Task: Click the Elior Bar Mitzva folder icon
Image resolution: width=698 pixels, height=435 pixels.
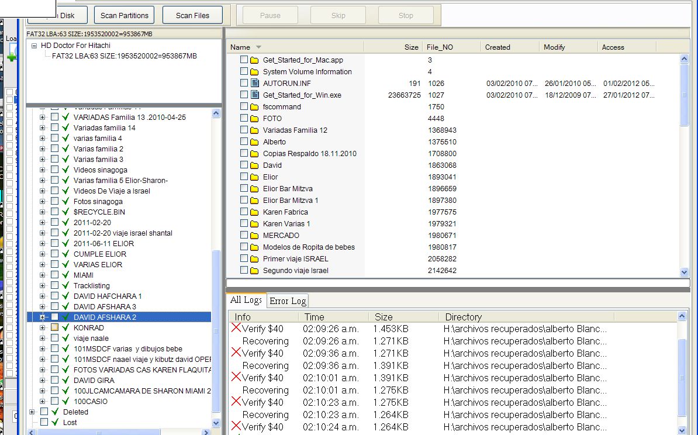Action: click(254, 189)
